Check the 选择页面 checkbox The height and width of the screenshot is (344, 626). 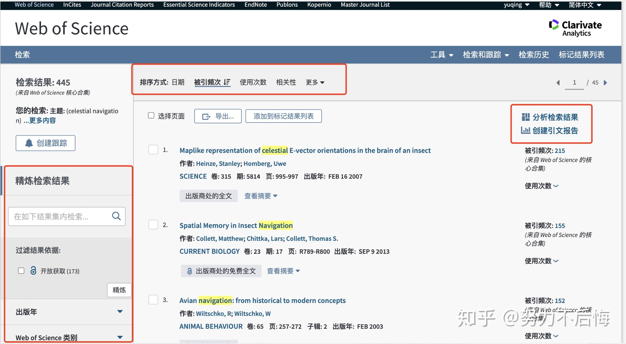151,116
